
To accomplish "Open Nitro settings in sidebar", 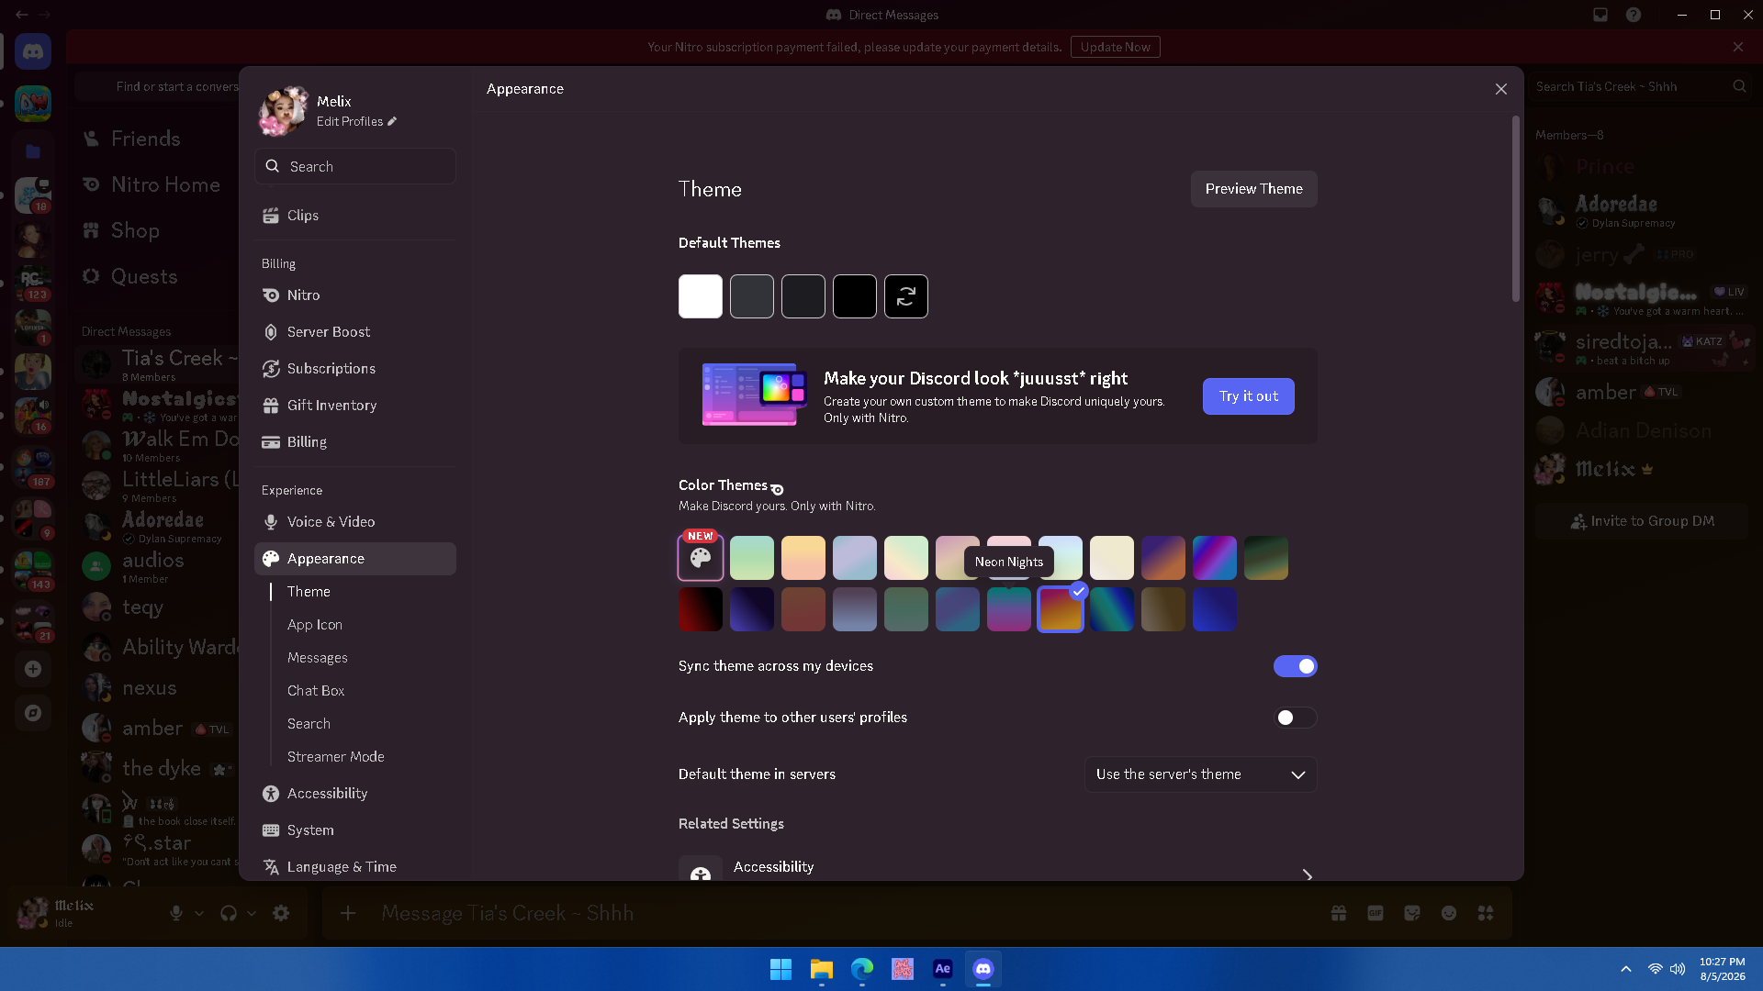I will coord(354,295).
